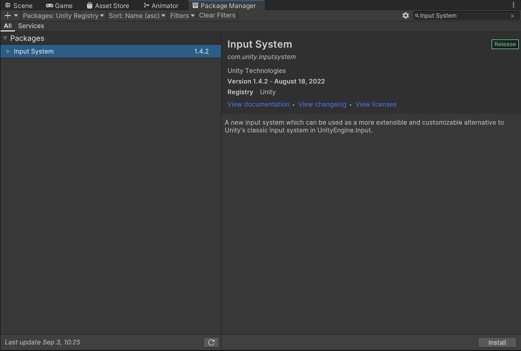
Task: Open the gear advanced settings menu
Action: (x=405, y=15)
